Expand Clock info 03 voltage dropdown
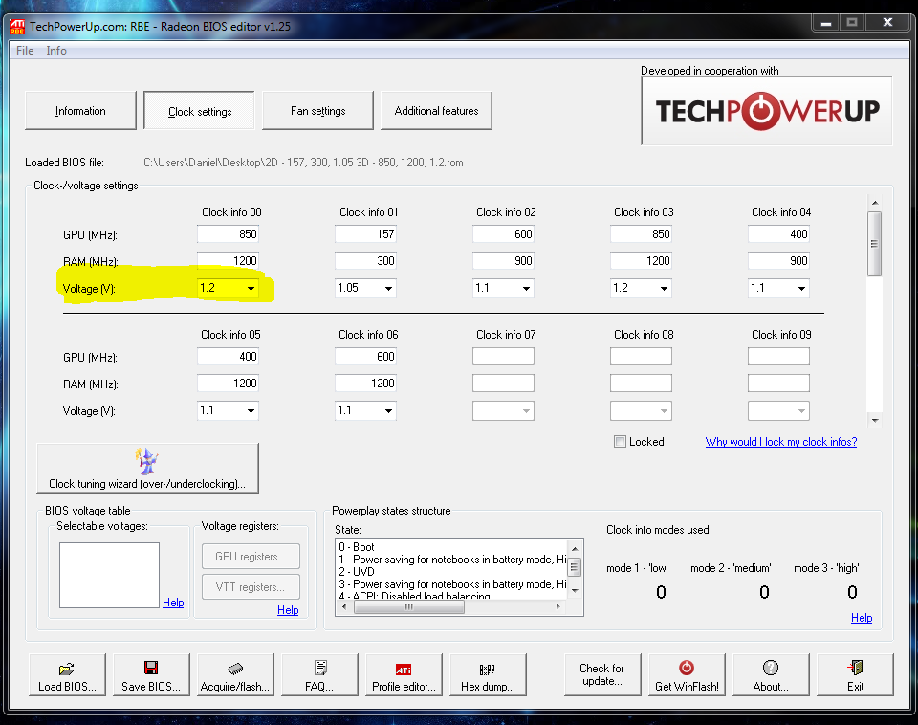The image size is (918, 725). pyautogui.click(x=664, y=288)
